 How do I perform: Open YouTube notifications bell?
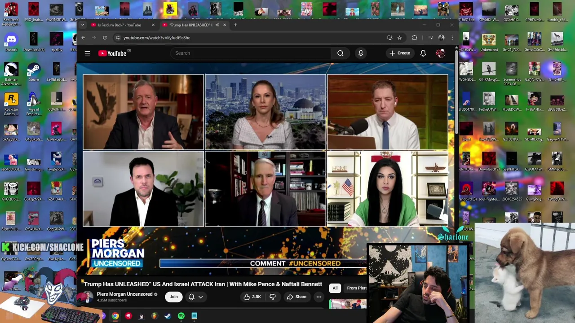[x=423, y=53]
